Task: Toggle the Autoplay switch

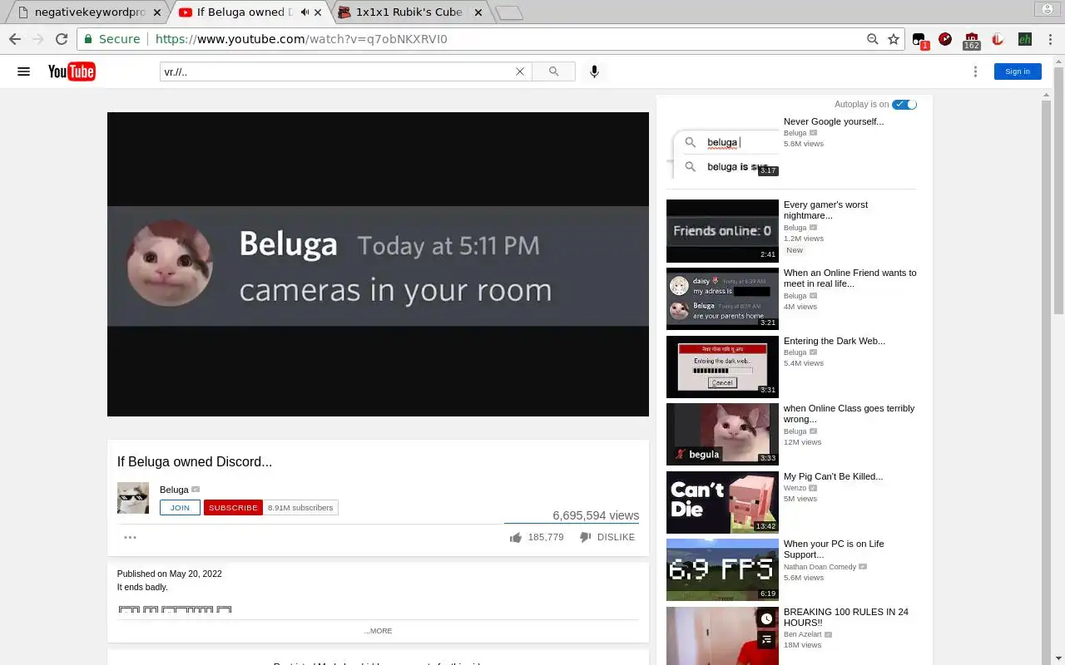Action: [x=904, y=104]
